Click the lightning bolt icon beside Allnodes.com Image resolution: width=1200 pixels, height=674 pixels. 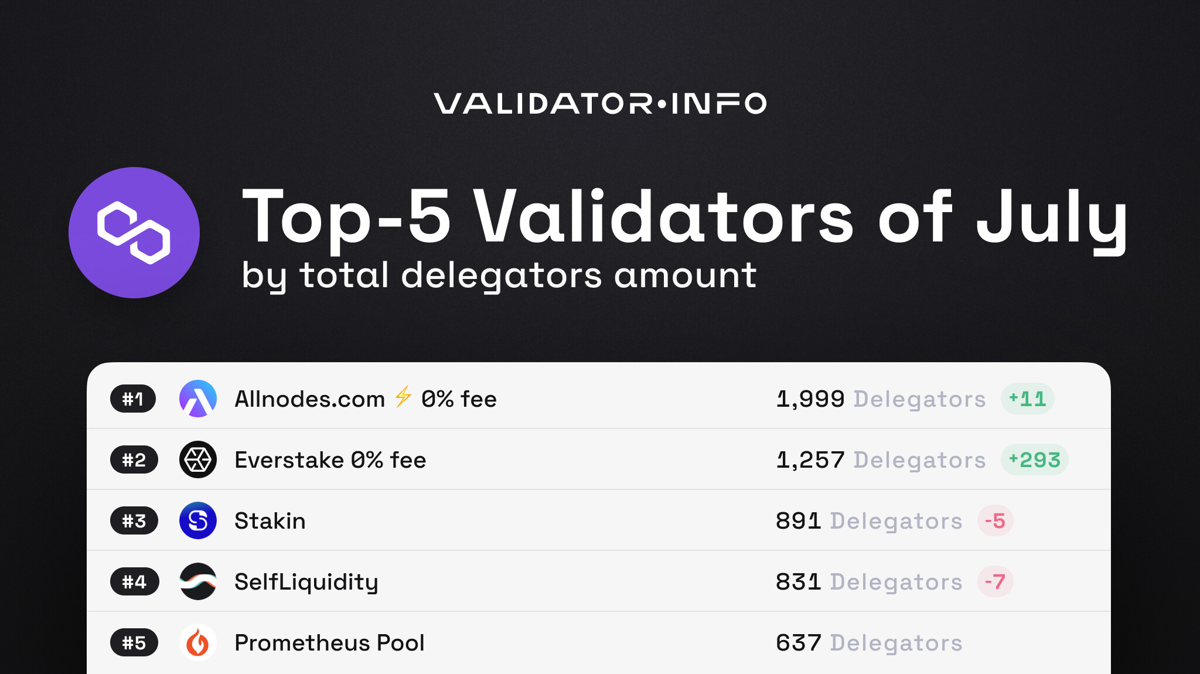403,397
